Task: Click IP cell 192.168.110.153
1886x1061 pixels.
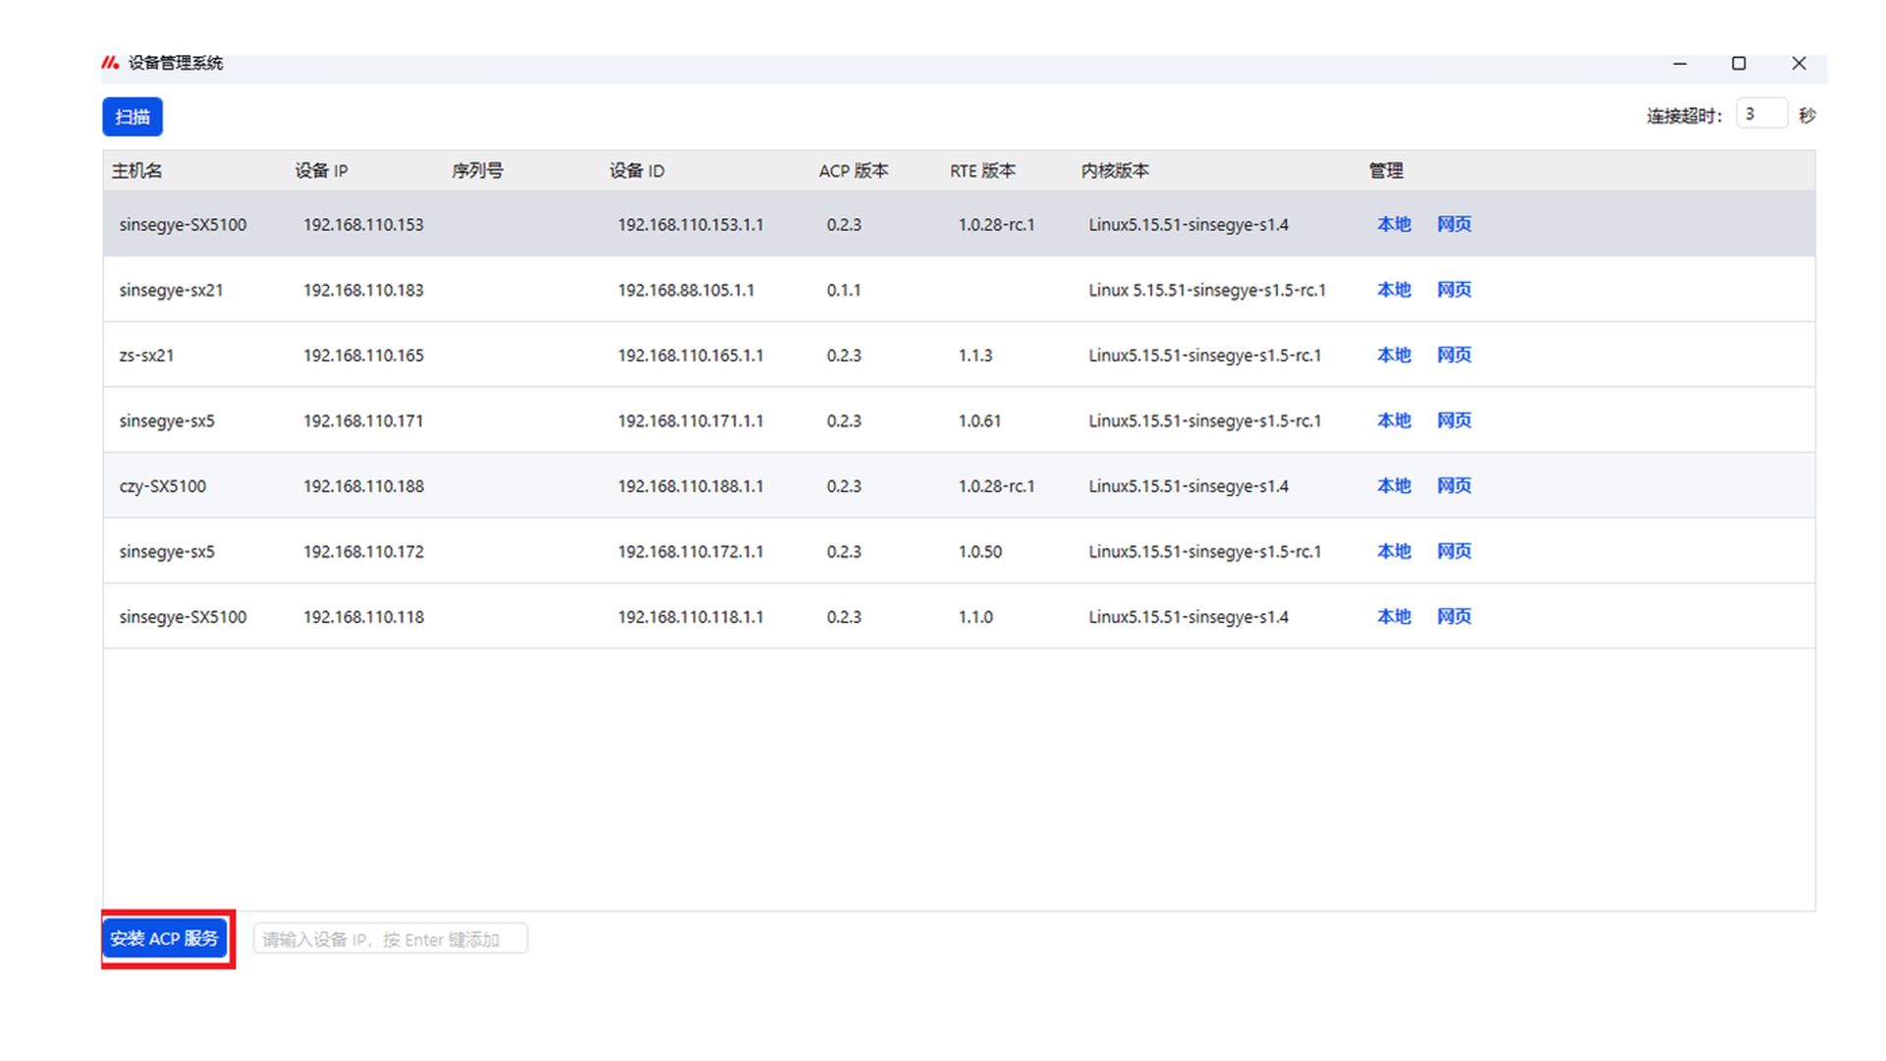Action: [x=363, y=225]
